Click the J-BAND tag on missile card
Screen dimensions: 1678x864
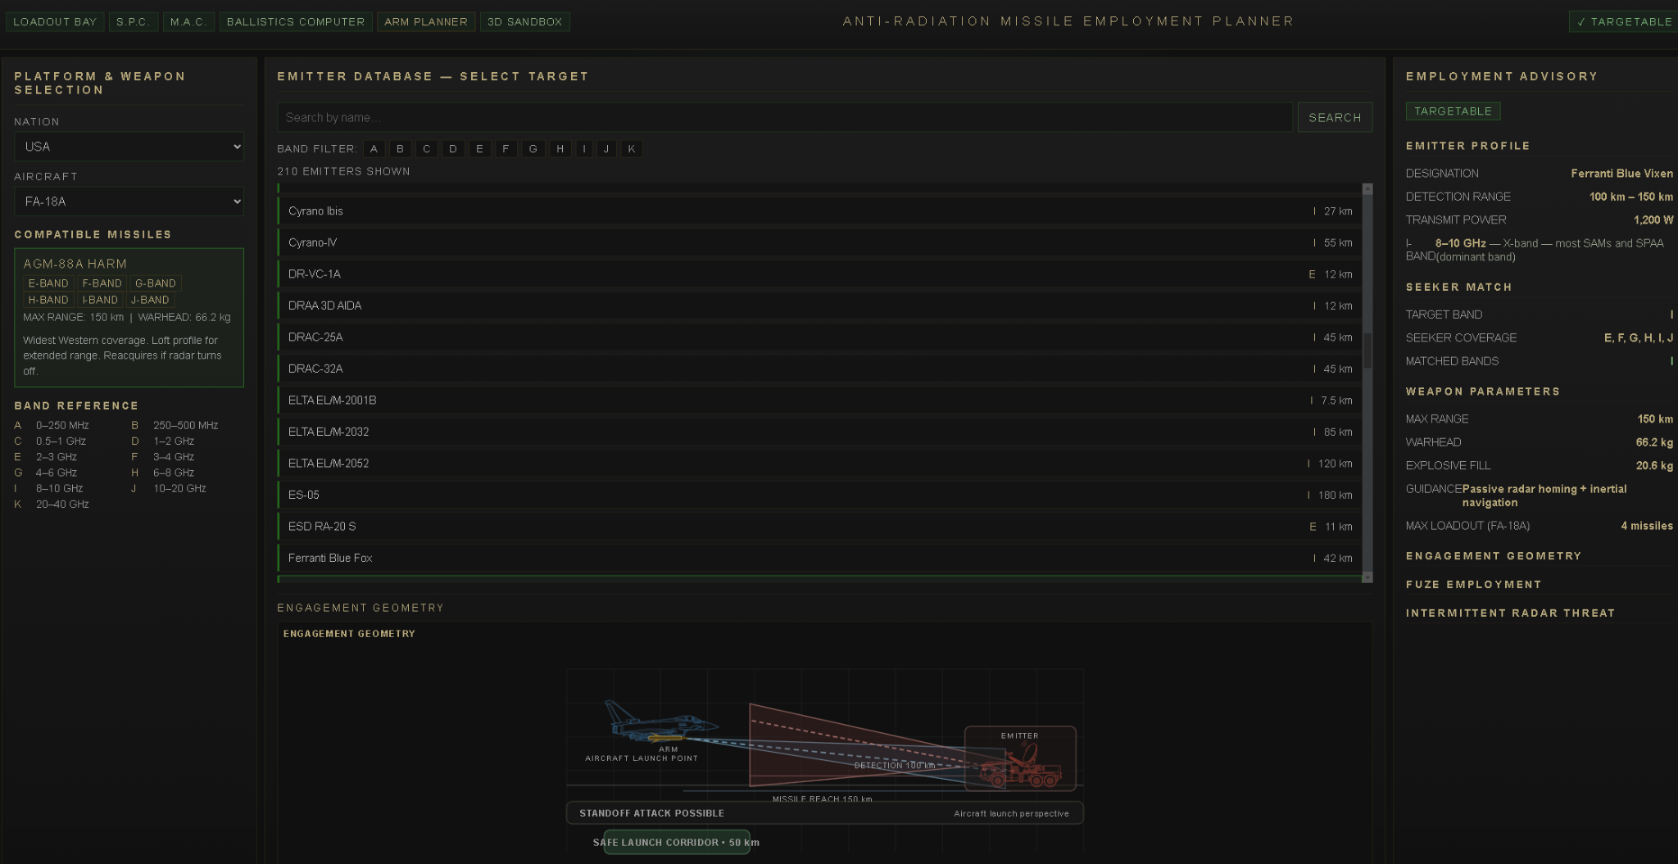[x=150, y=300]
